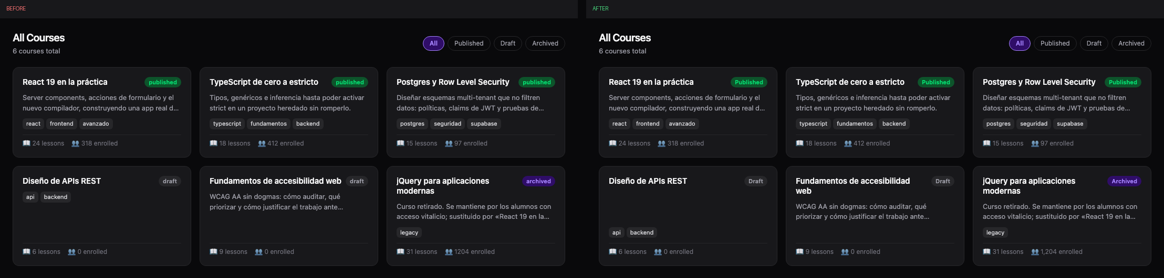
Task: Click people icon beside 412 enrolled in AFTER panel
Action: 848,143
